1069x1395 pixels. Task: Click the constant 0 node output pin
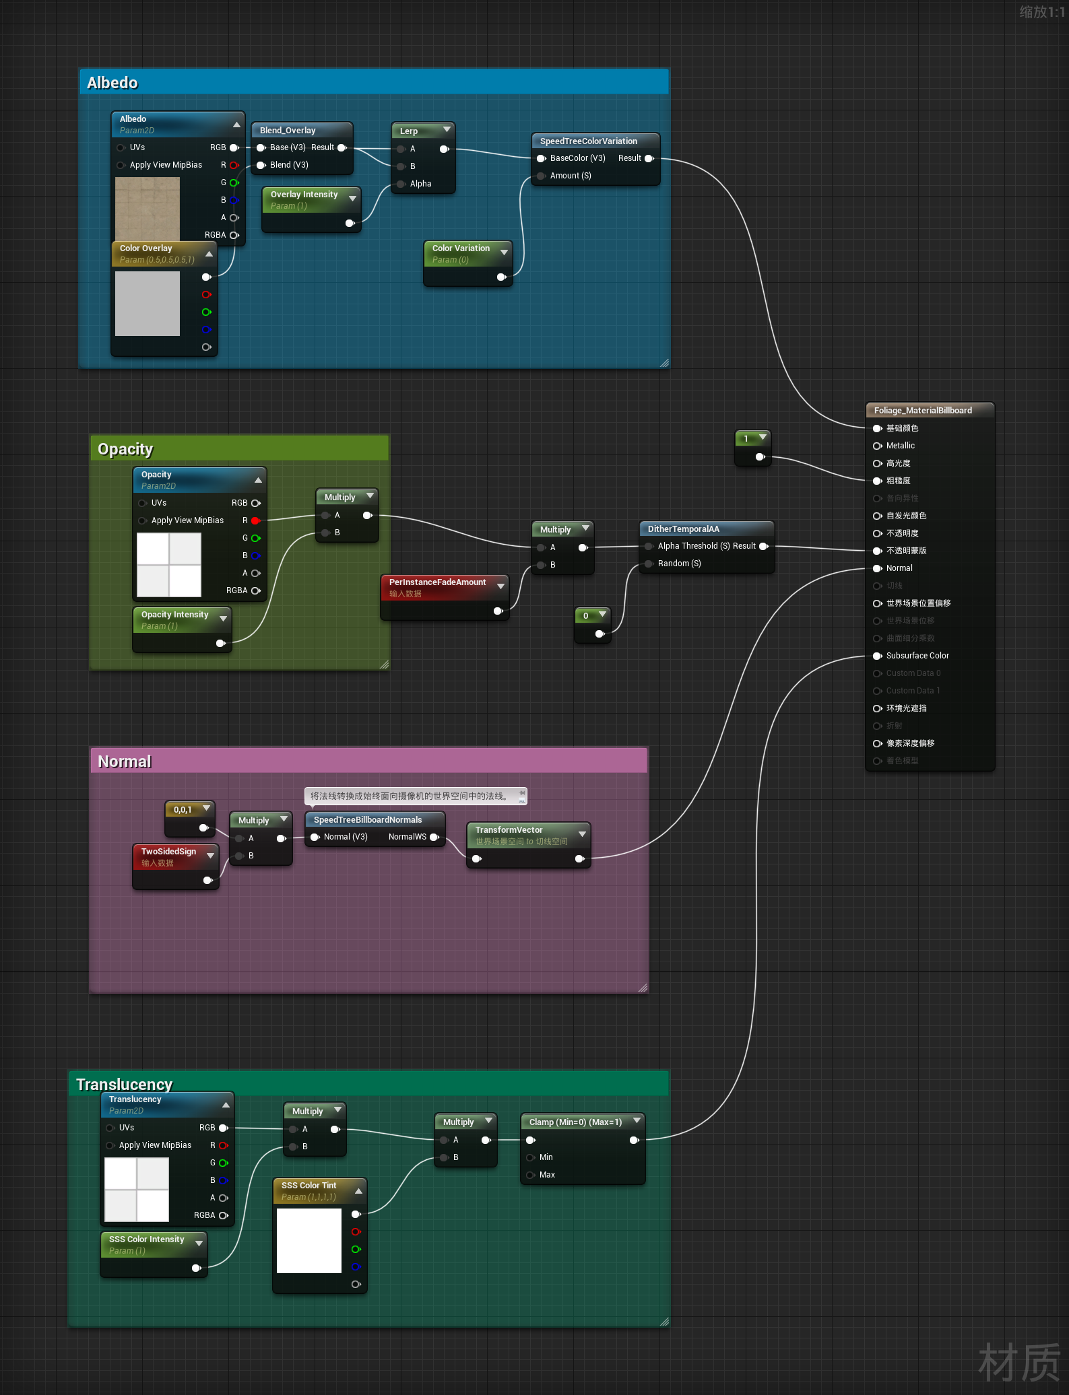click(x=600, y=634)
